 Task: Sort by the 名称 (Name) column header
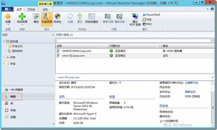[82, 46]
